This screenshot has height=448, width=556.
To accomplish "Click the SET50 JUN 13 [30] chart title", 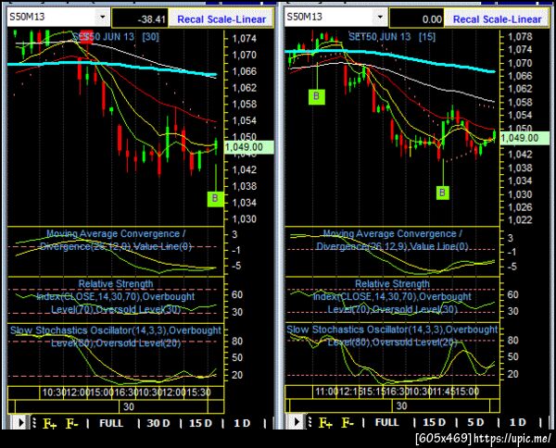I will (116, 37).
